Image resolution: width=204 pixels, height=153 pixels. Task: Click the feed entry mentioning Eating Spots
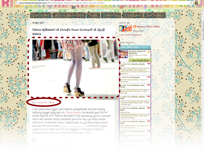click(x=135, y=101)
